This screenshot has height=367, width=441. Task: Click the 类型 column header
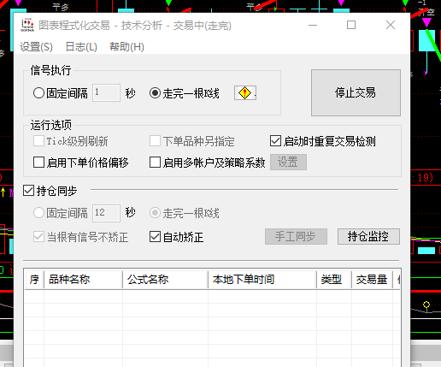(334, 280)
